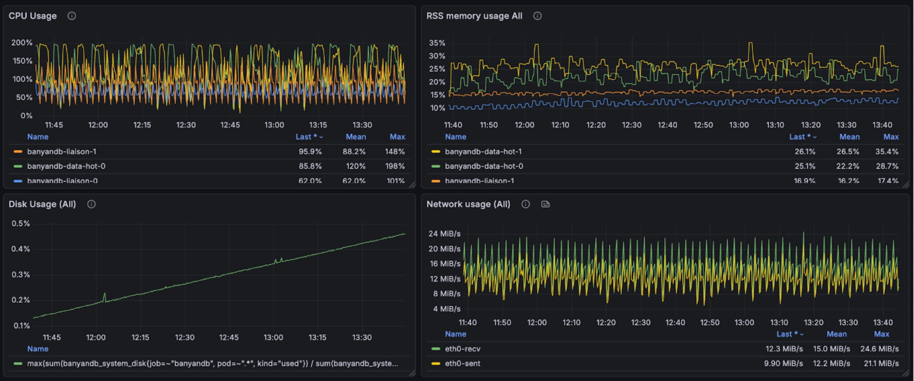Screen dimensions: 914x381
Task: Click resize handle of Disk Usage panel
Action: pos(412,372)
